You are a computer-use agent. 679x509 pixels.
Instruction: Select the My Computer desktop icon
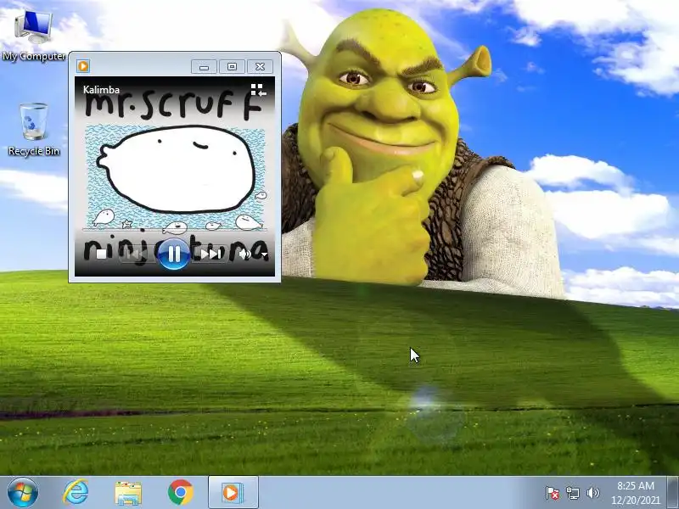(34, 36)
